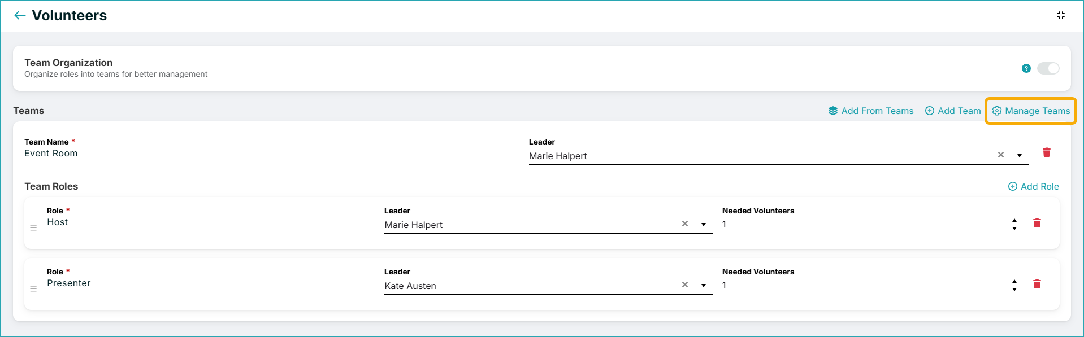Click the collapse fullscreen icon
1084x337 pixels.
click(1061, 15)
